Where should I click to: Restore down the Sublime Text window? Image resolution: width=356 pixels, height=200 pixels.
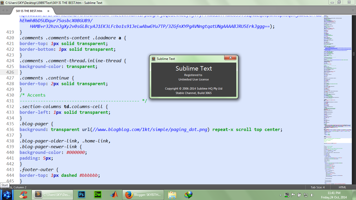tap(339, 2)
